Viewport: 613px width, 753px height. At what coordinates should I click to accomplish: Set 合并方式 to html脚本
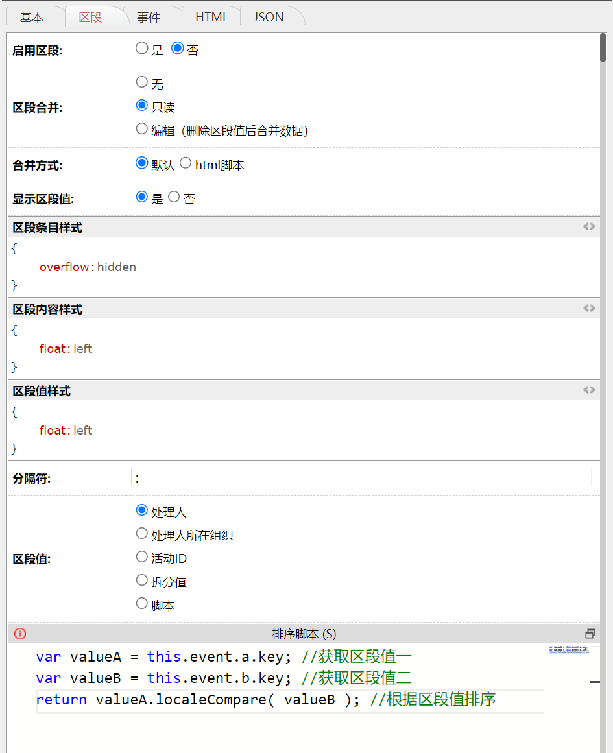click(186, 163)
